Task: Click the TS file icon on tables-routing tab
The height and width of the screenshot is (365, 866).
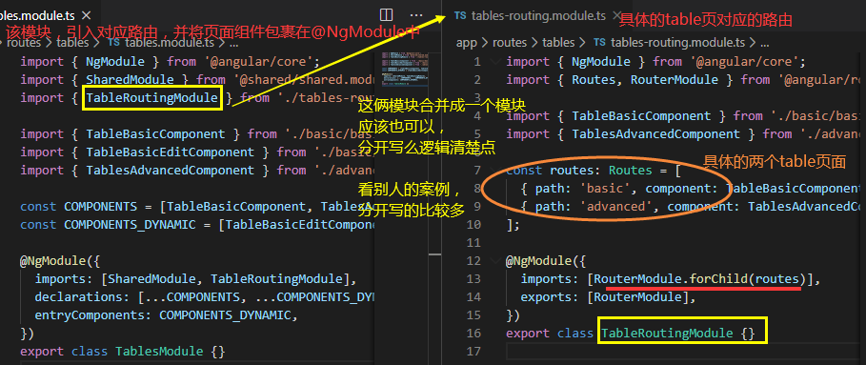Action: 460,15
